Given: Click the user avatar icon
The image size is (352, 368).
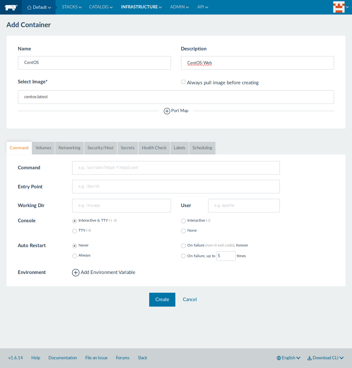Looking at the screenshot, I should 338,7.
